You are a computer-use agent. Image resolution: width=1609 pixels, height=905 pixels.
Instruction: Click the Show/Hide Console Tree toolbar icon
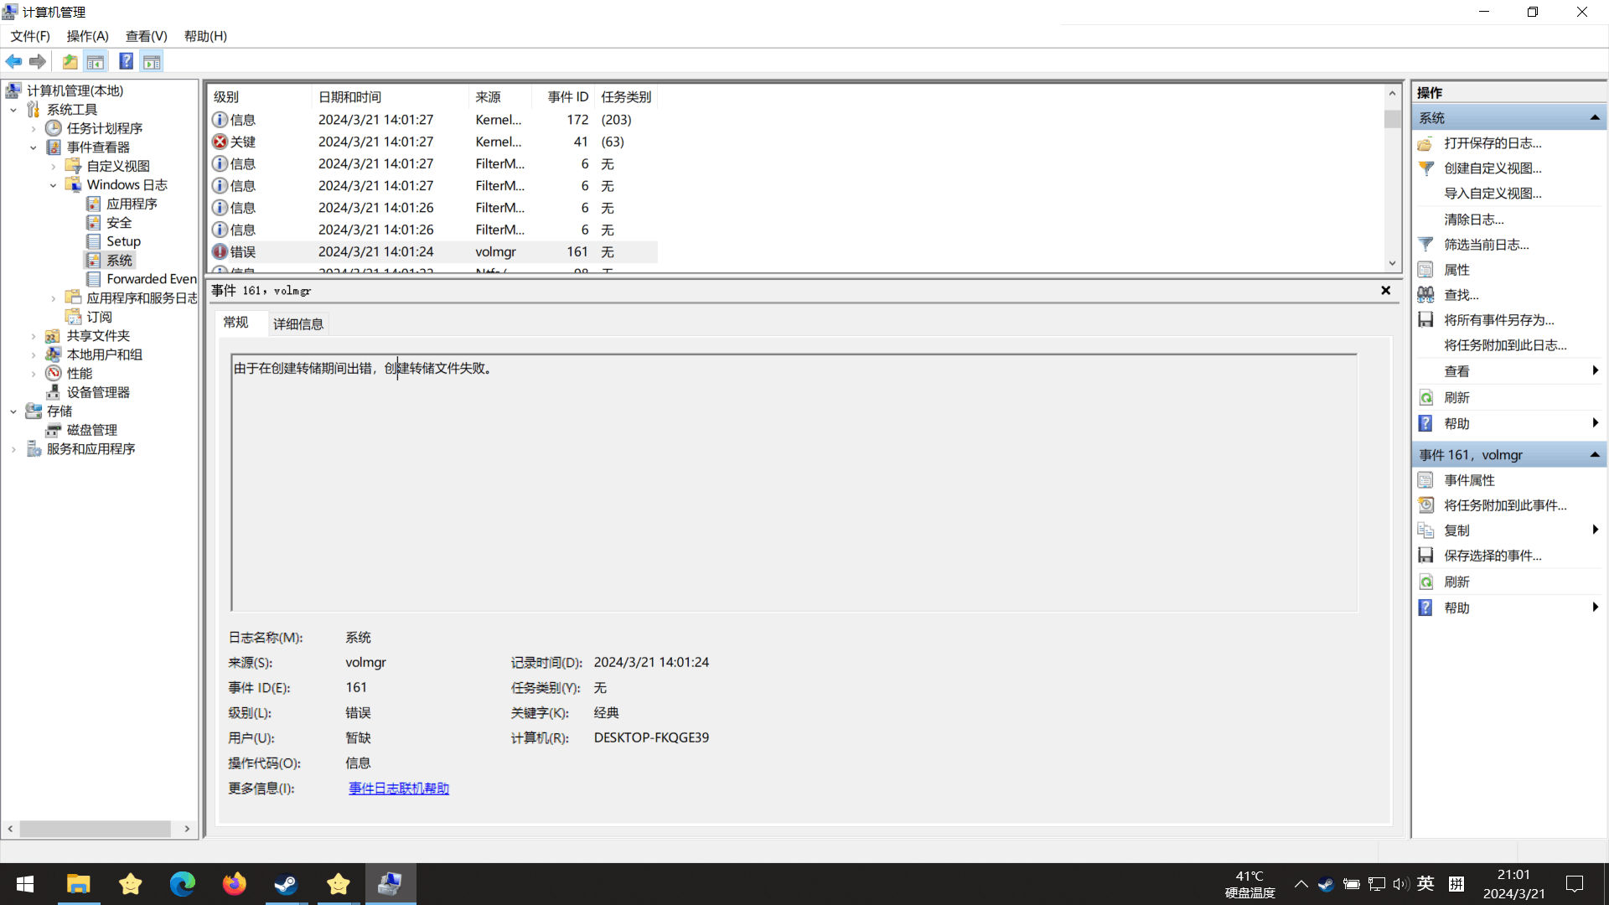pyautogui.click(x=96, y=61)
